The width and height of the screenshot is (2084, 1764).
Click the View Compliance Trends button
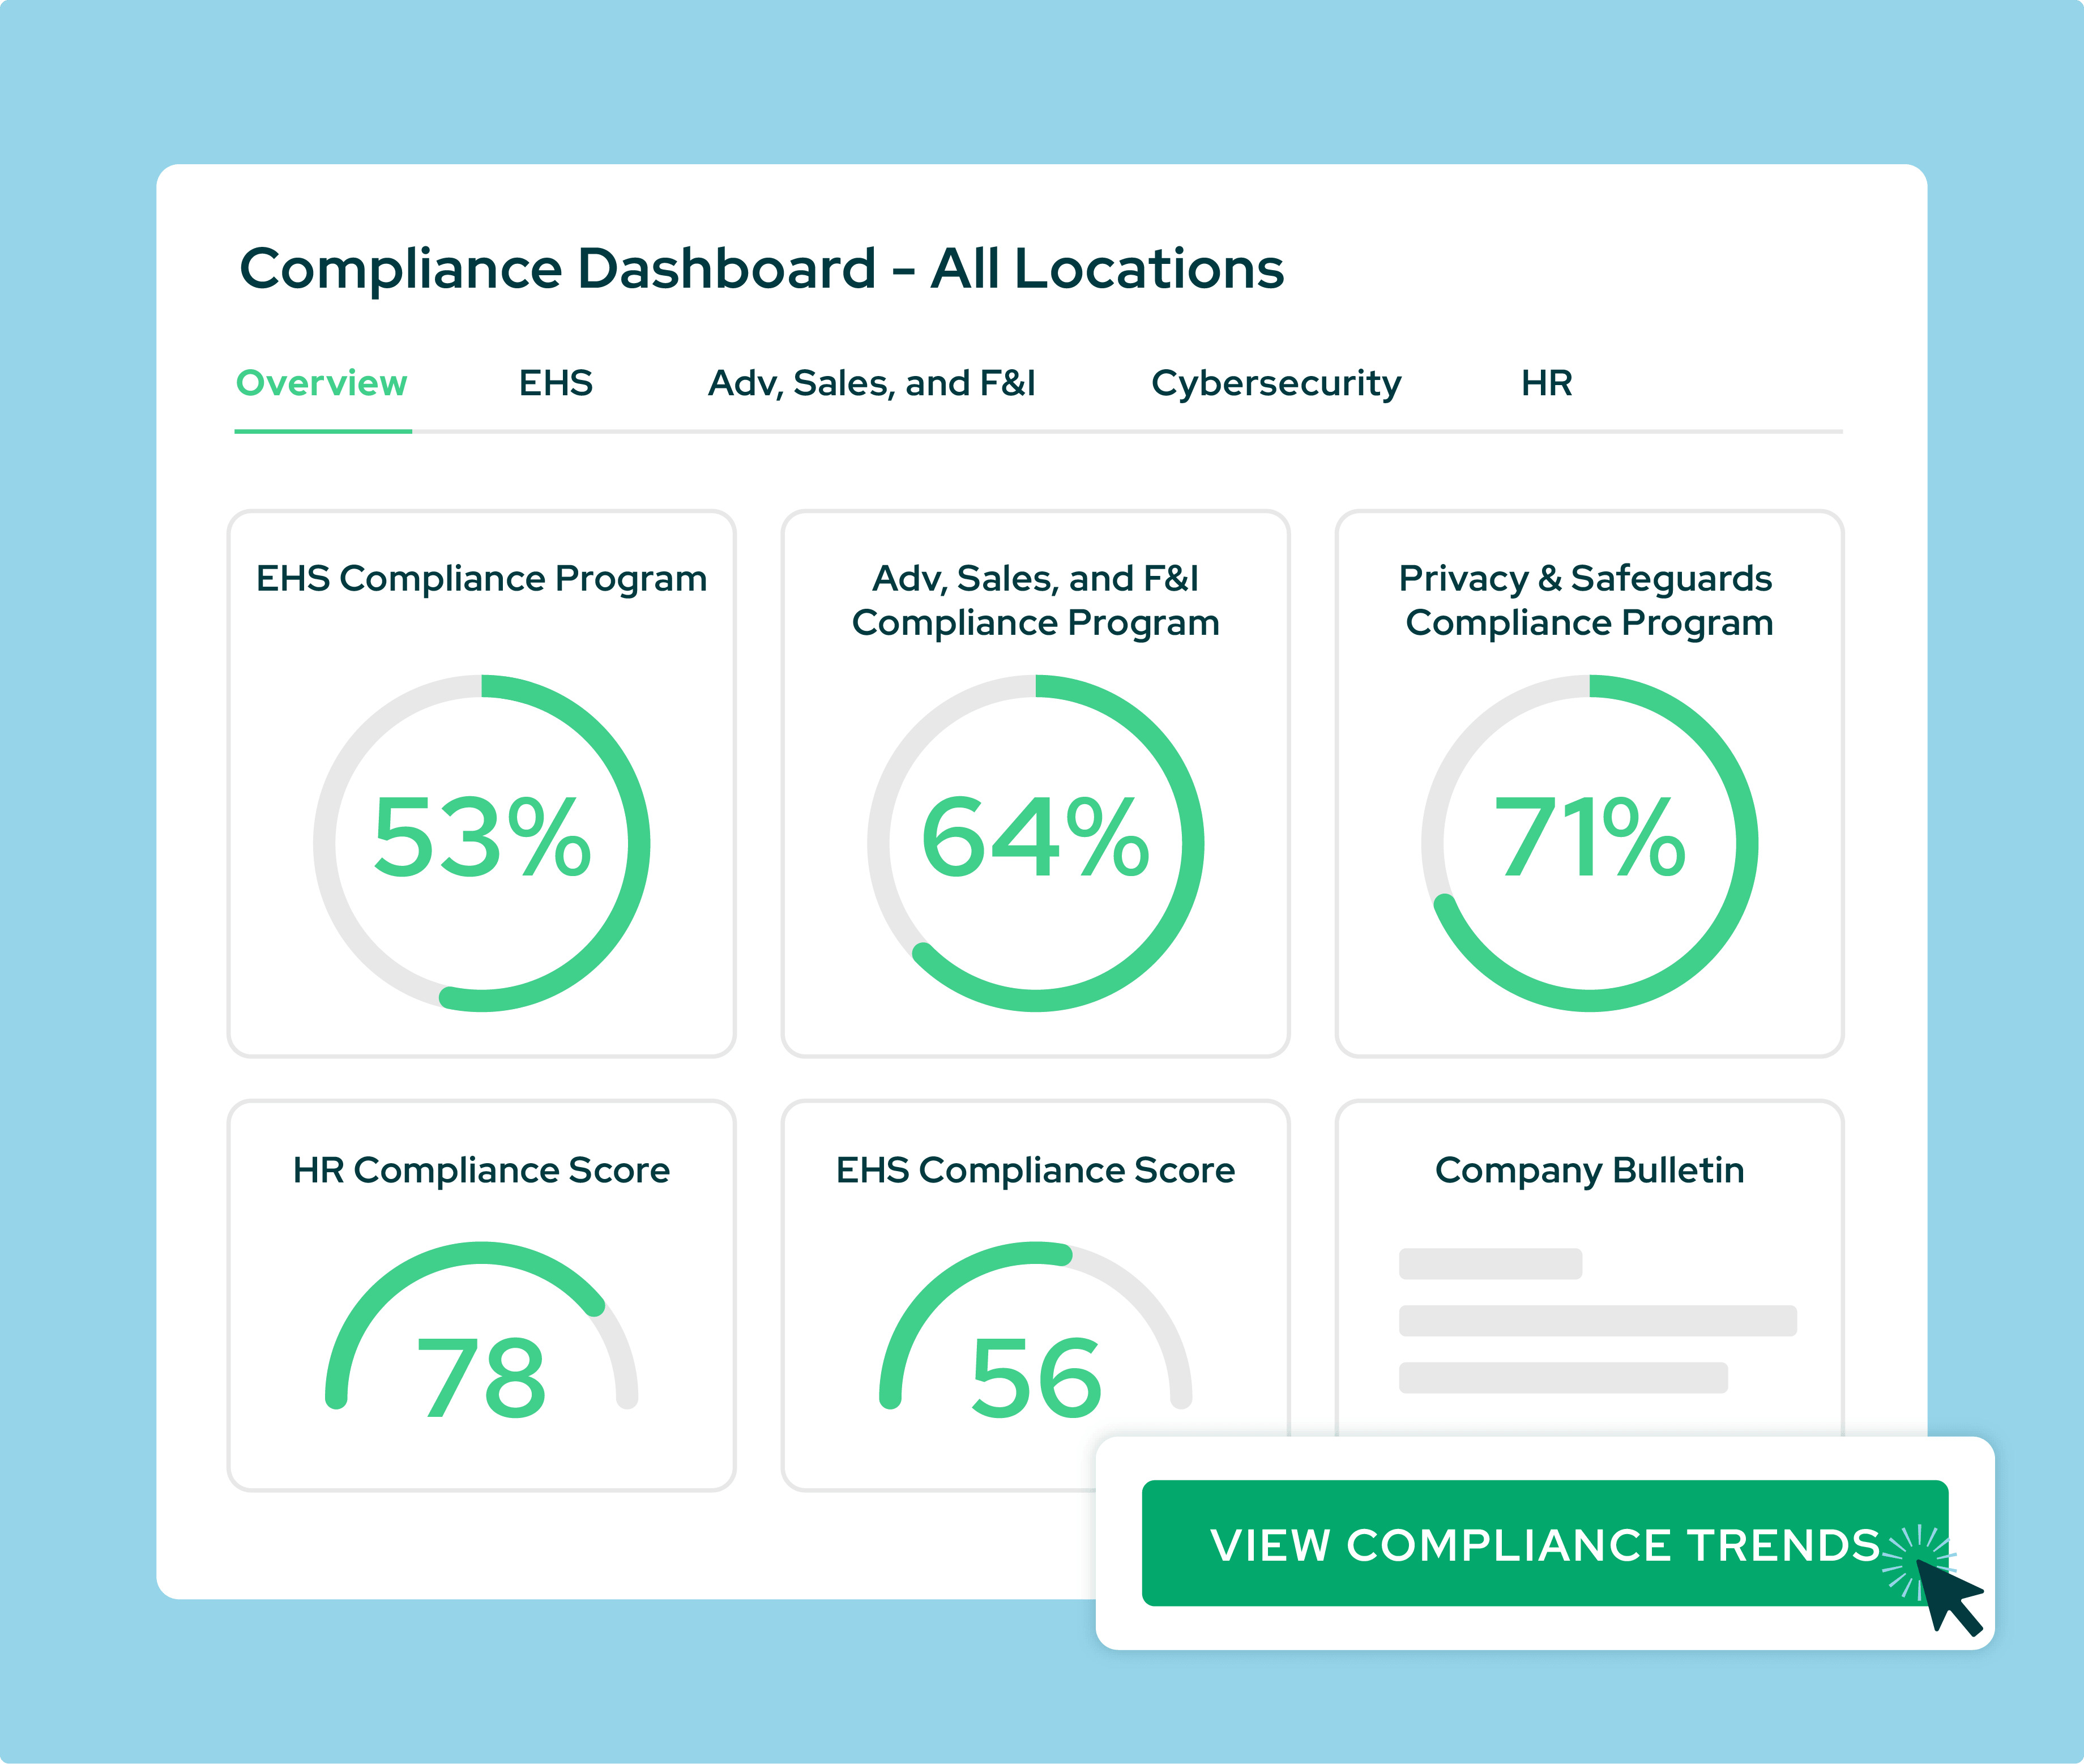coord(1545,1544)
